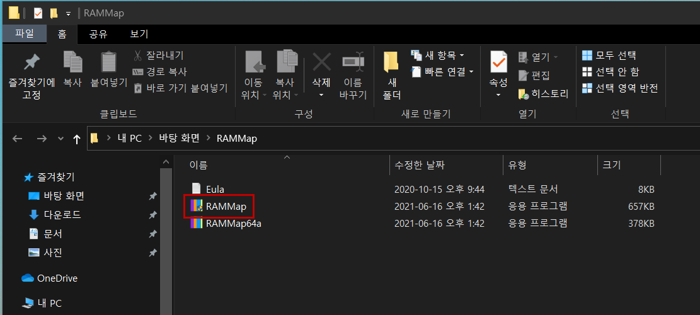Click 내 PC in the address bar
Viewport: 700px width, 315px height.
click(129, 139)
